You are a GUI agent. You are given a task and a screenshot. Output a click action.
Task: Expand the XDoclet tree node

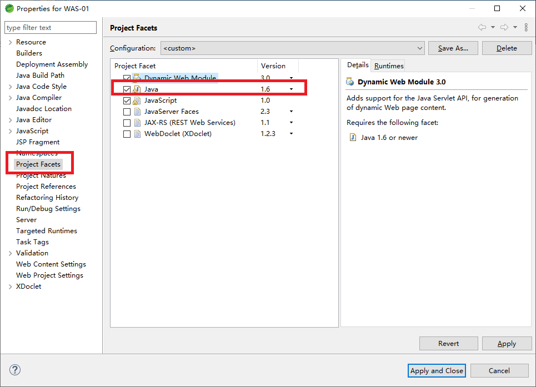point(10,287)
